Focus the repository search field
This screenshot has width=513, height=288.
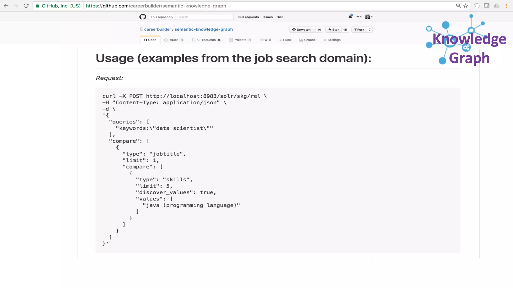pos(204,17)
